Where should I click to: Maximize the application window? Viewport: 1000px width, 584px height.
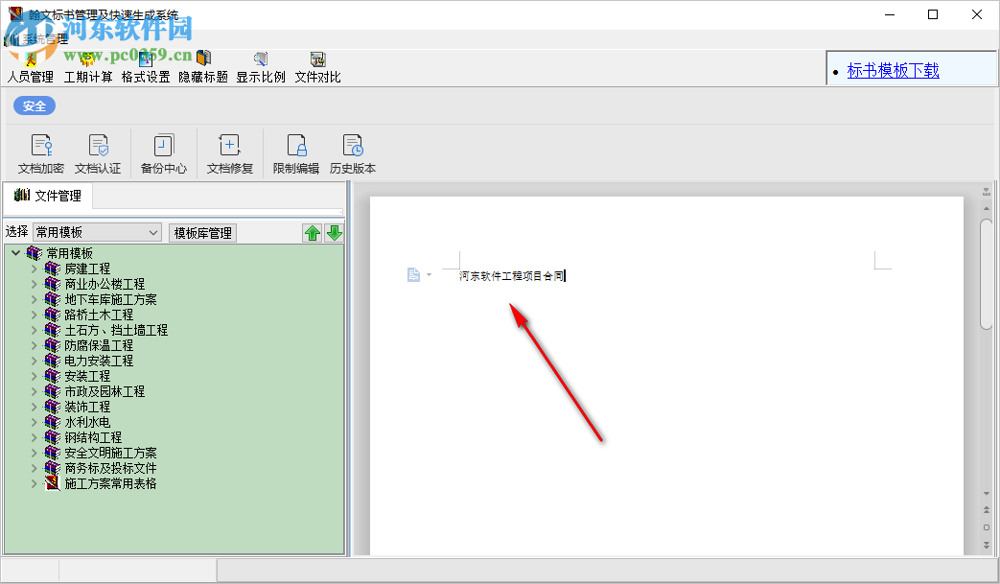(x=933, y=14)
